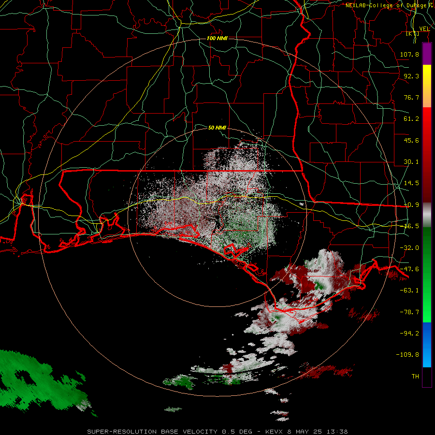Screen dimensions: 435x435
Task: Click the -63.1 scale value
Action: [409, 290]
